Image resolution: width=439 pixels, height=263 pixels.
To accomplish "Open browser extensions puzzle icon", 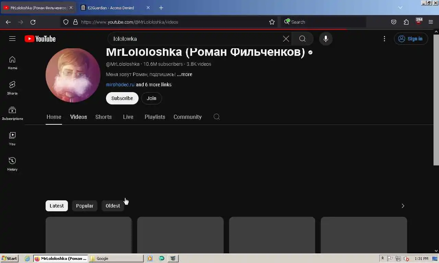I will coord(406,22).
